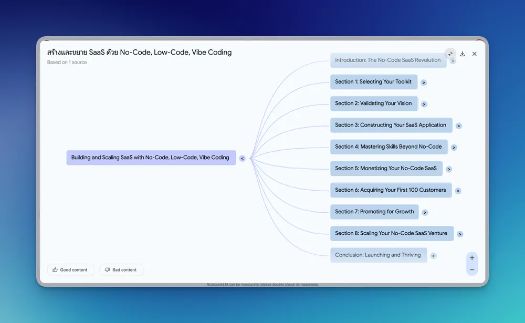Close the mind map viewer
Viewport: 525px width, 323px height.
pyautogui.click(x=475, y=54)
